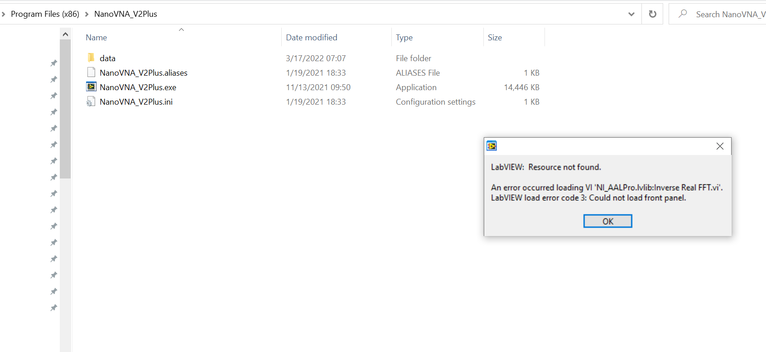766x352 pixels.
Task: Click date 11/13/2021 09:50
Action: (x=318, y=87)
